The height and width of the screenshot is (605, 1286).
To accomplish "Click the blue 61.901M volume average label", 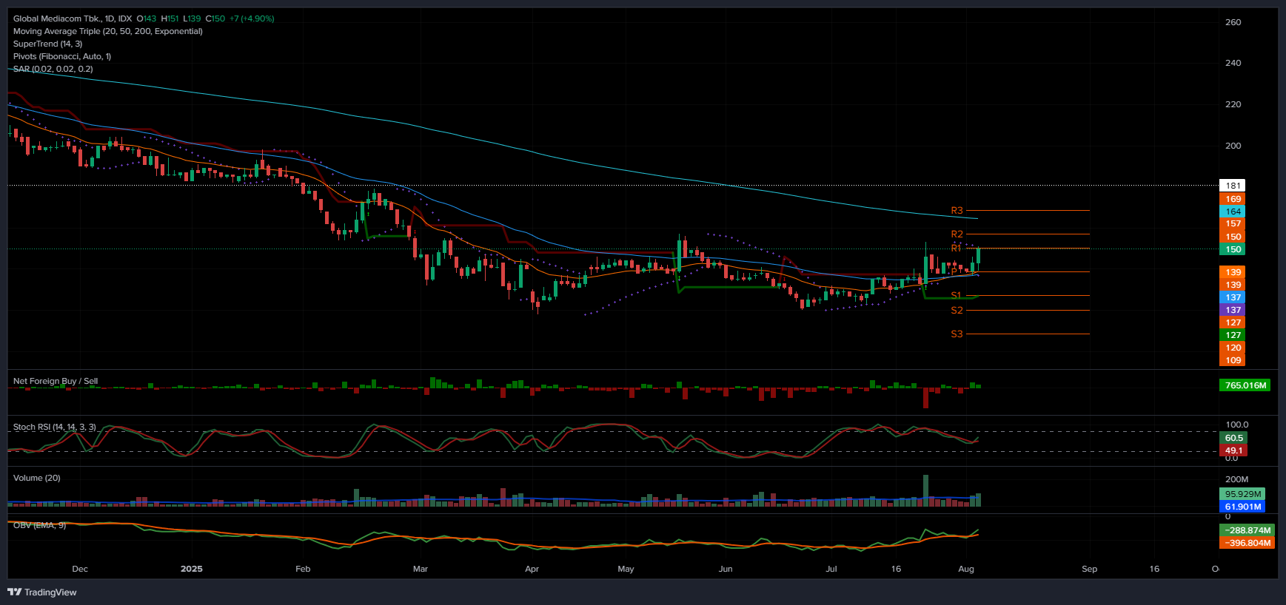I will pos(1242,507).
